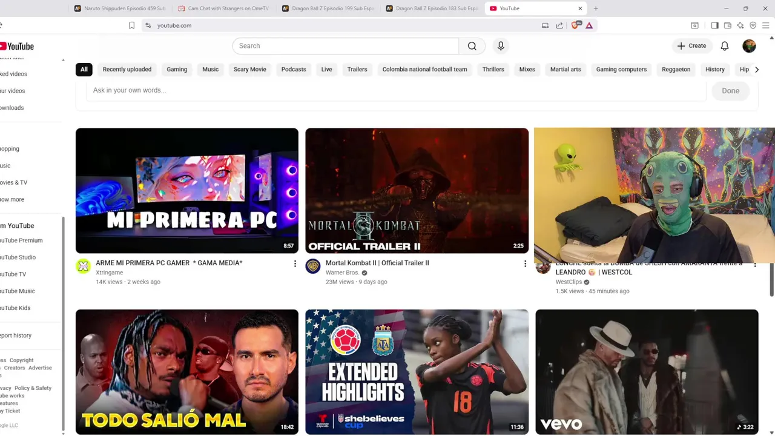Open Brave Shields lion icon
This screenshot has width=775, height=436.
click(575, 25)
